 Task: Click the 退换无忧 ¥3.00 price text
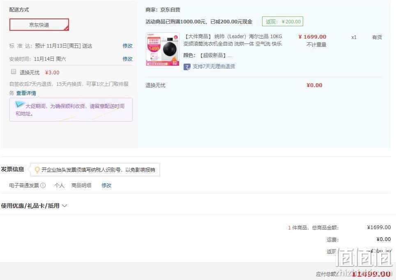pos(52,73)
